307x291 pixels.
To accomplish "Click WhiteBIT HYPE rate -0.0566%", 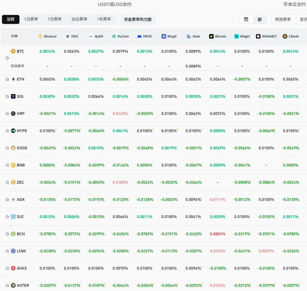I will point(266,131).
